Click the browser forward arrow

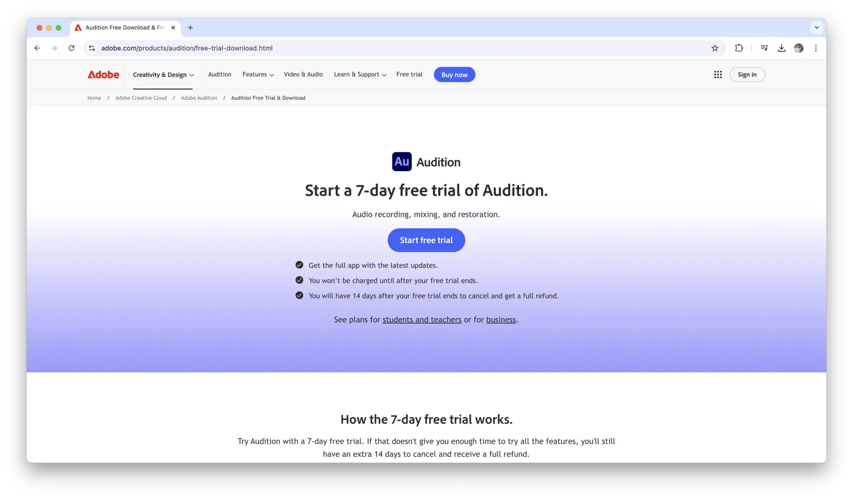point(54,48)
